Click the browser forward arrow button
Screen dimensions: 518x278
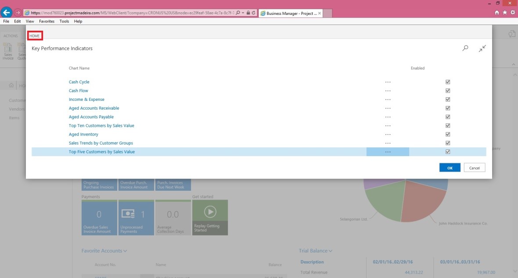pyautogui.click(x=18, y=13)
